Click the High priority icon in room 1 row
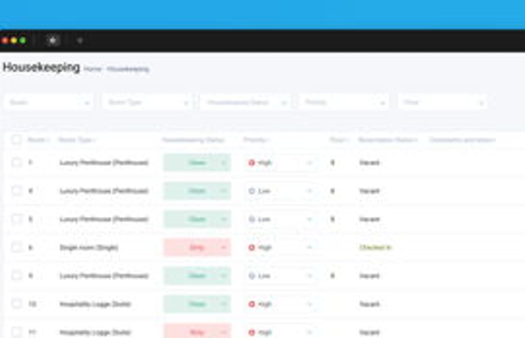This screenshot has height=338, width=525. click(252, 162)
